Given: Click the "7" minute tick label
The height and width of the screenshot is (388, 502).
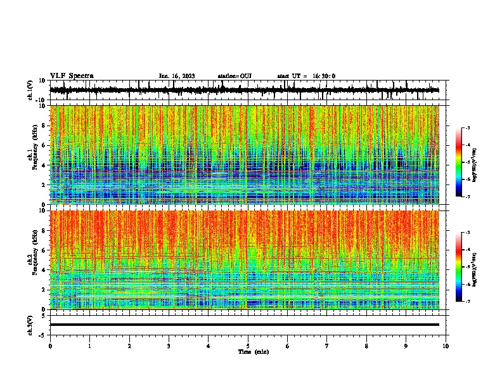Looking at the screenshot, I should click(327, 346).
